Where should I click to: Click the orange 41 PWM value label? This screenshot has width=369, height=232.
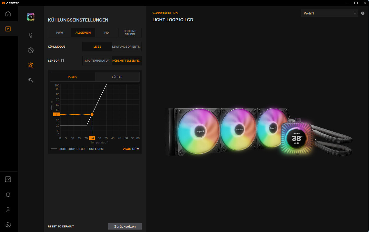(57, 114)
